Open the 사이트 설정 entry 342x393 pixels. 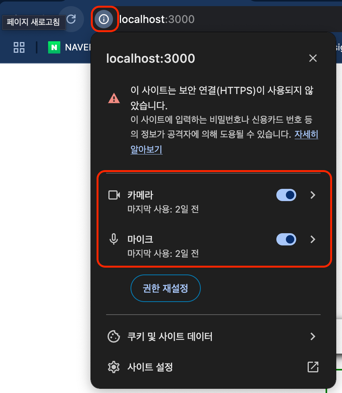(x=213, y=367)
